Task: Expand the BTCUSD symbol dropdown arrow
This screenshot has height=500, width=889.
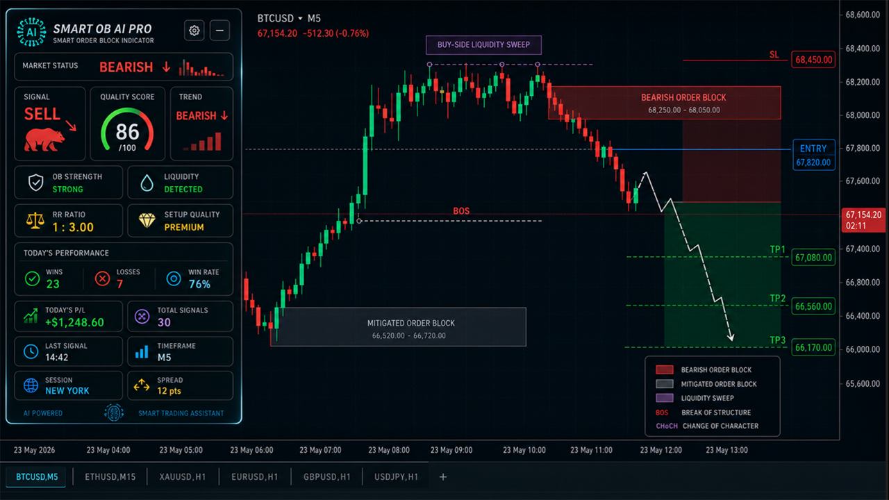Action: point(300,18)
